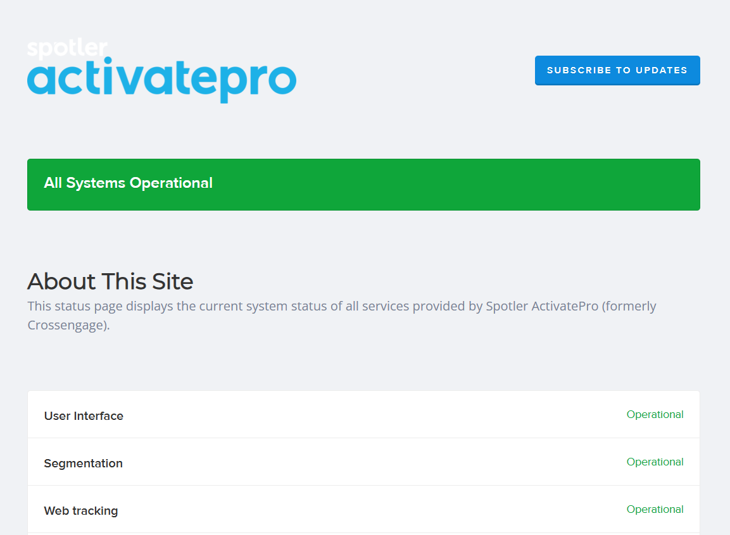Click the Spotler ActivatePro logo

(161, 71)
